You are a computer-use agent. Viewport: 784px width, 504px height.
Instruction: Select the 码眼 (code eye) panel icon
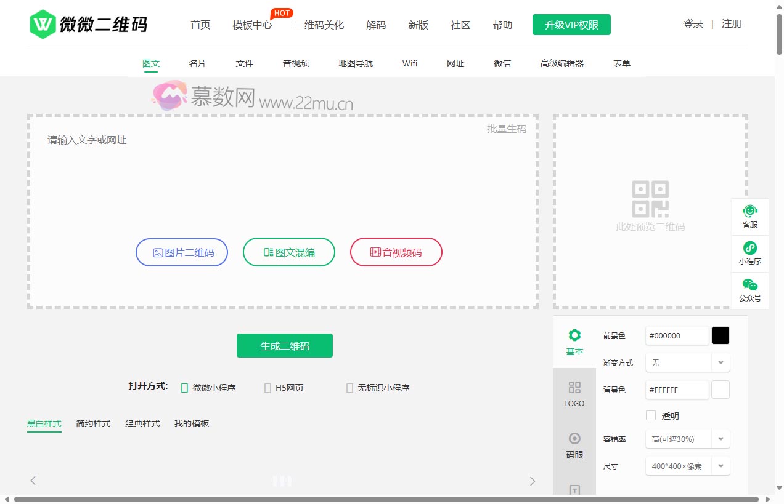click(x=574, y=446)
